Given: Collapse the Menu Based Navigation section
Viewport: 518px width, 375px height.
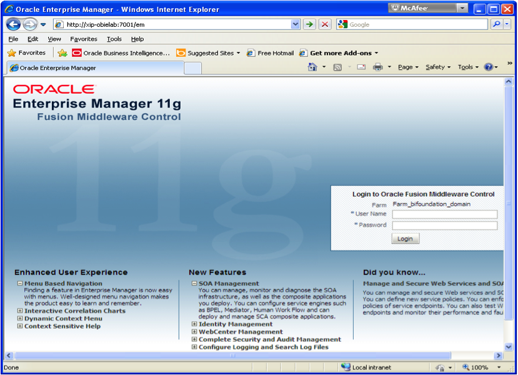Looking at the screenshot, I should click(x=20, y=284).
